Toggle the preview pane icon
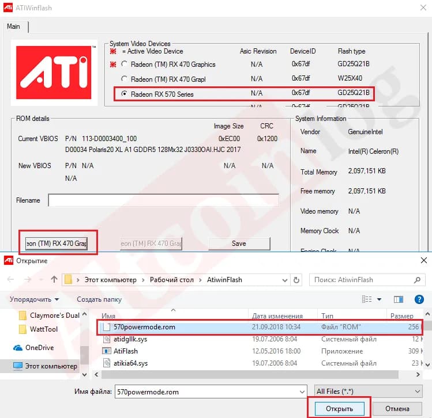 [399, 299]
